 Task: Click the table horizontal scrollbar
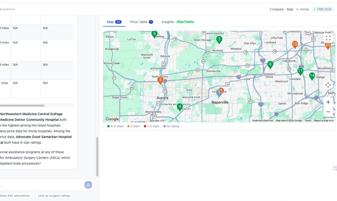[x=22, y=106]
